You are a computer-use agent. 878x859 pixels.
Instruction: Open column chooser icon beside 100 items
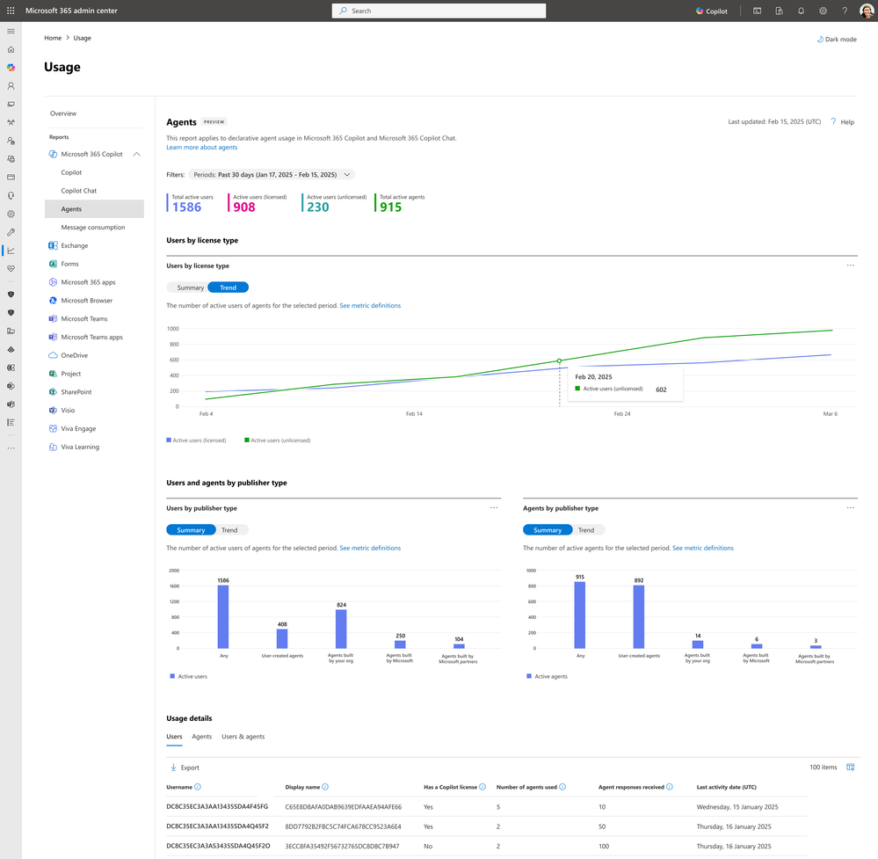click(x=850, y=768)
